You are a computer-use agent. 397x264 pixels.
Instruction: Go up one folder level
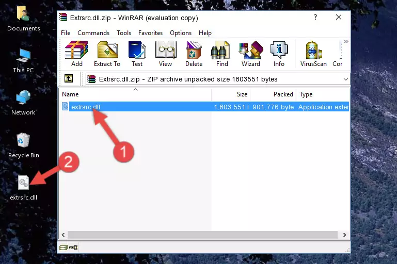click(69, 79)
